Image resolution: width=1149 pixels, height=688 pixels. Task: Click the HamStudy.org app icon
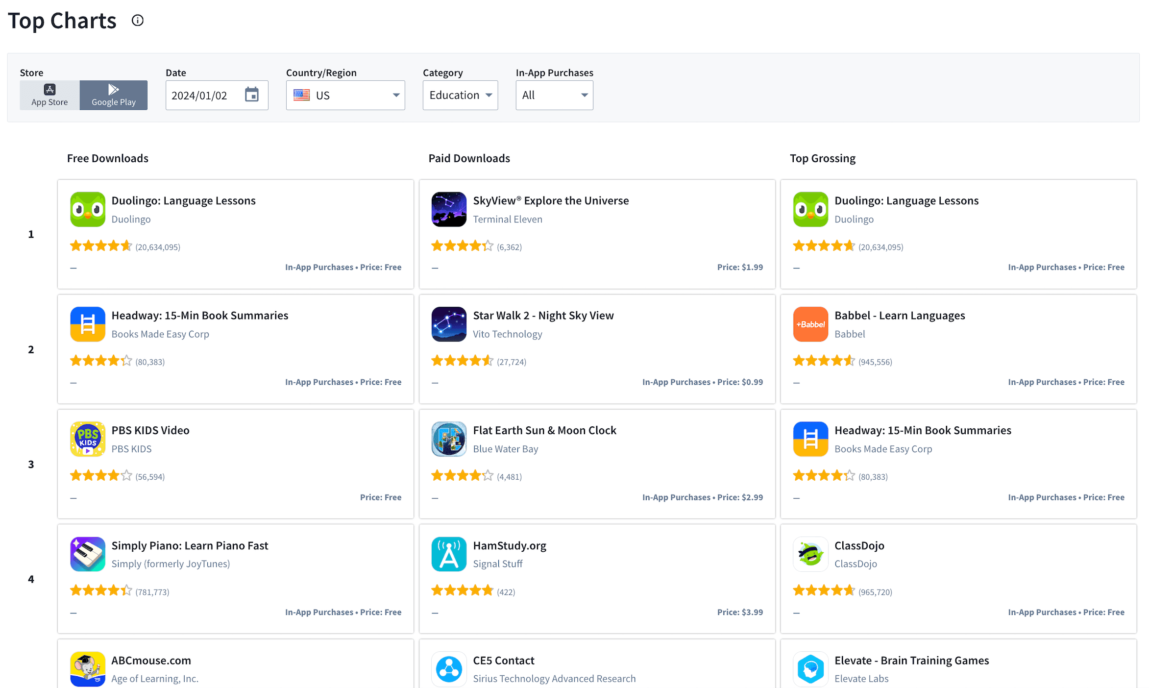(x=448, y=554)
